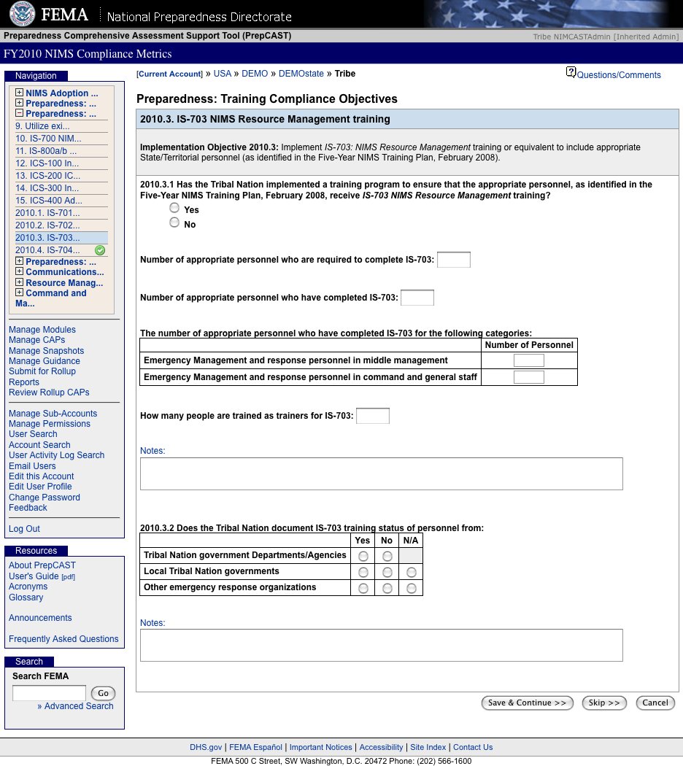Image resolution: width=683 pixels, height=766 pixels.
Task: Click the Search FEMA text box
Action: click(50, 693)
